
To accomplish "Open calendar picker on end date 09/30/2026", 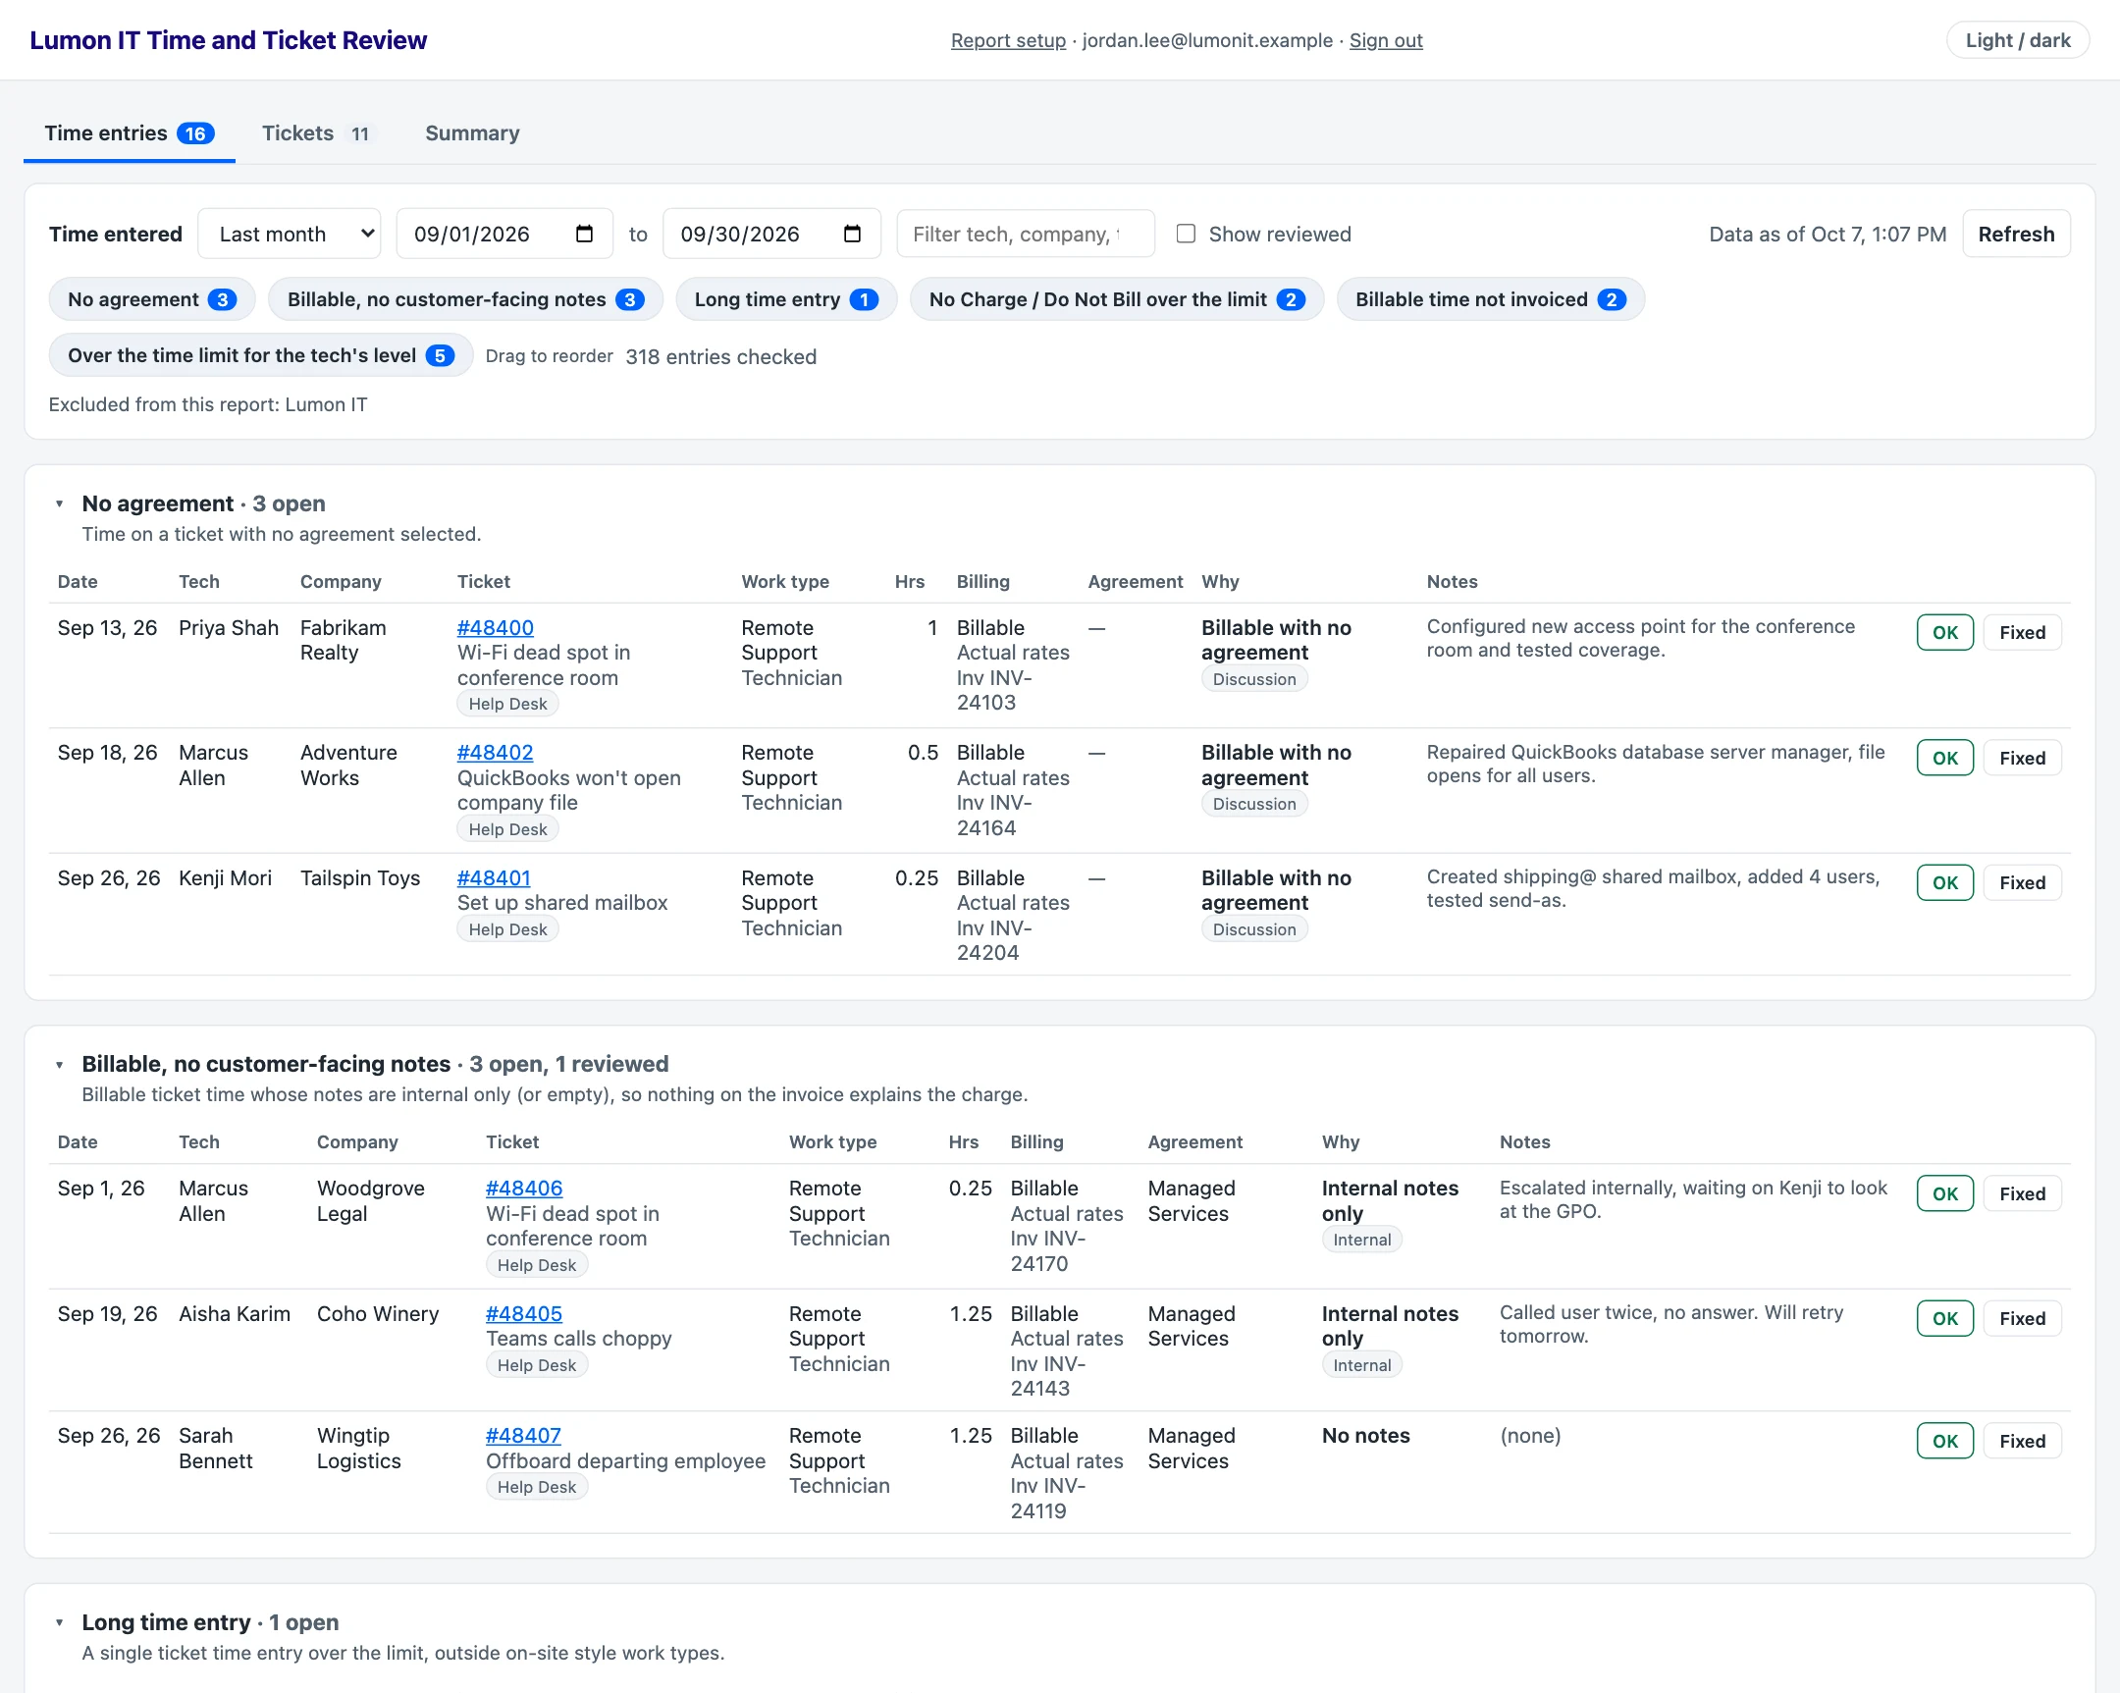I will (x=852, y=234).
